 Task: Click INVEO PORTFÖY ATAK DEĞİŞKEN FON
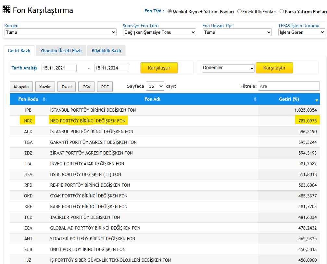click(87, 164)
